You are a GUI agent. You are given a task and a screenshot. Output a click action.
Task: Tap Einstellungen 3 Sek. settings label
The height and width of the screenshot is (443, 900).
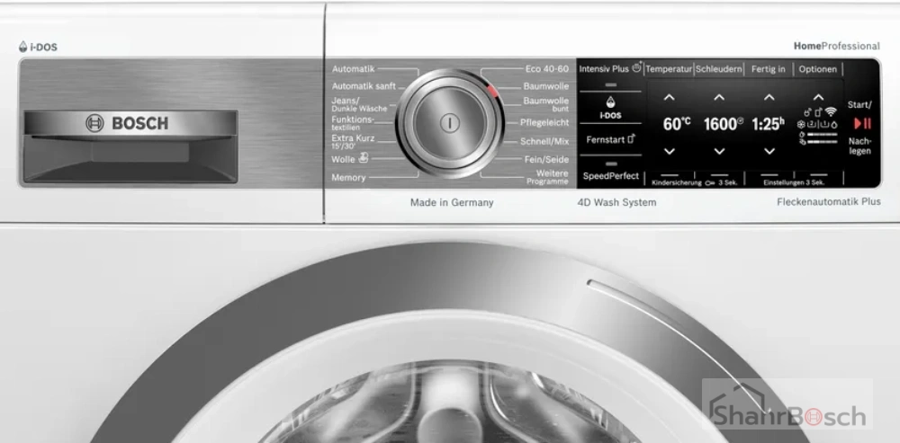click(794, 182)
